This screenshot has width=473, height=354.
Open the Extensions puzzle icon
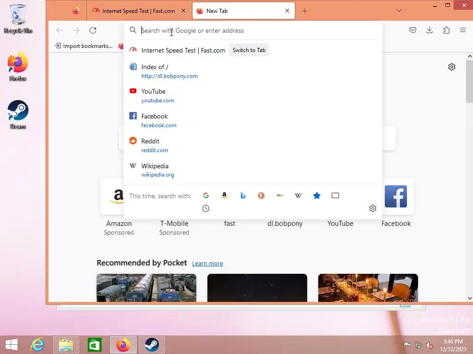pyautogui.click(x=446, y=30)
